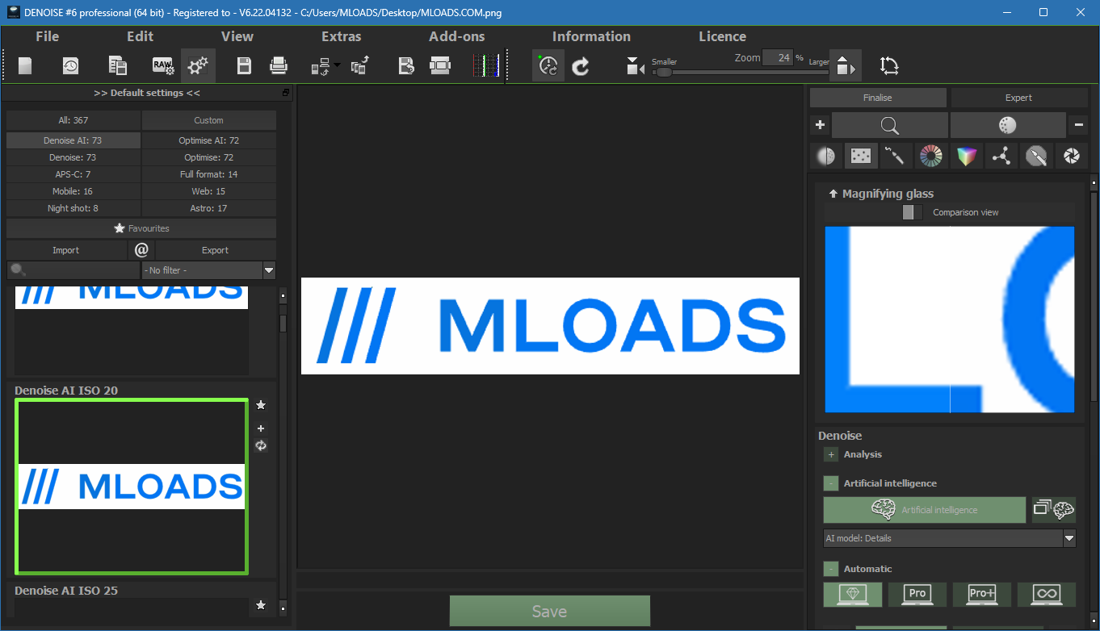Select the Pro automatic mode
The height and width of the screenshot is (631, 1100).
coord(917,595)
